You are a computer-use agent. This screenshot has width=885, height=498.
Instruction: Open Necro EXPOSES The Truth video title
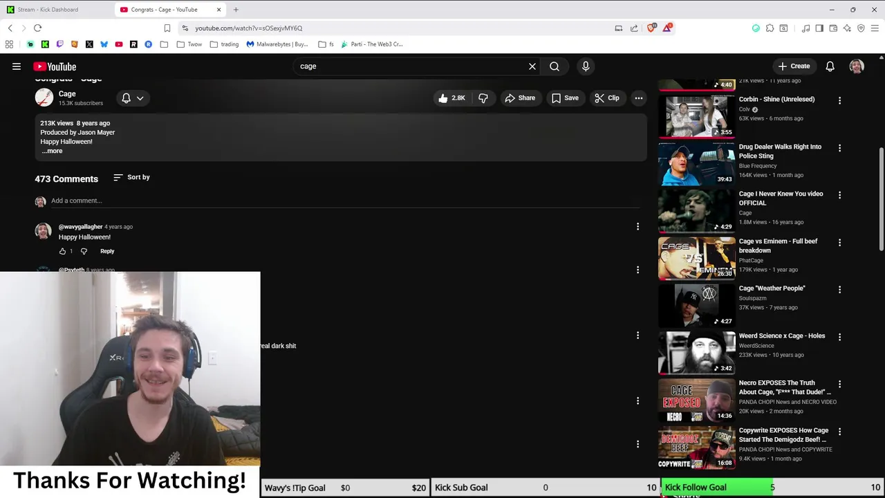[x=785, y=387]
